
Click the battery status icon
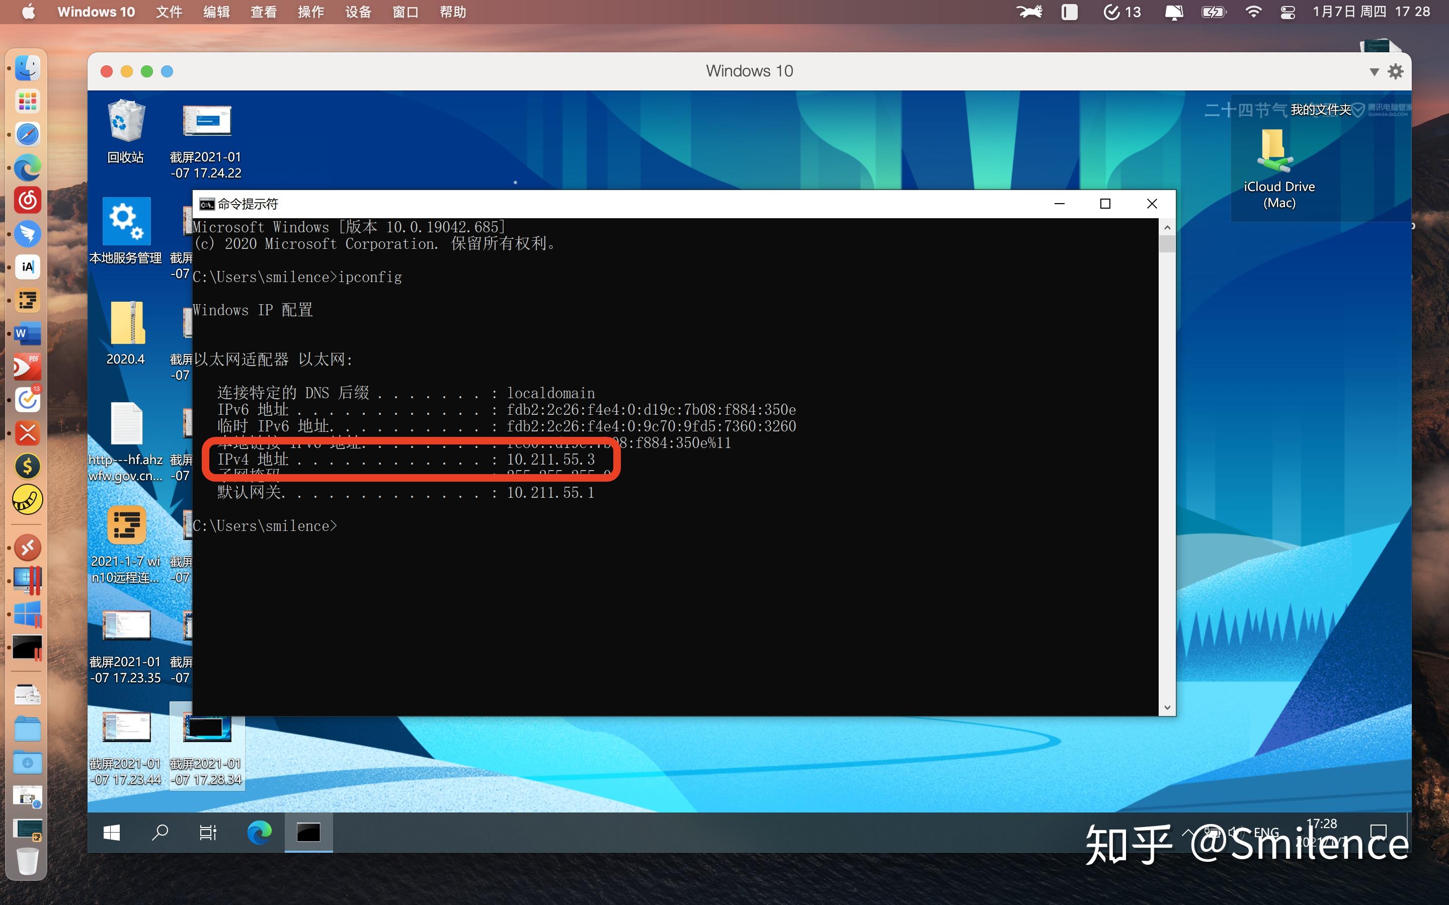click(1214, 12)
